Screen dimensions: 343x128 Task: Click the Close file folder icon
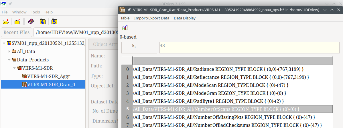(17, 22)
